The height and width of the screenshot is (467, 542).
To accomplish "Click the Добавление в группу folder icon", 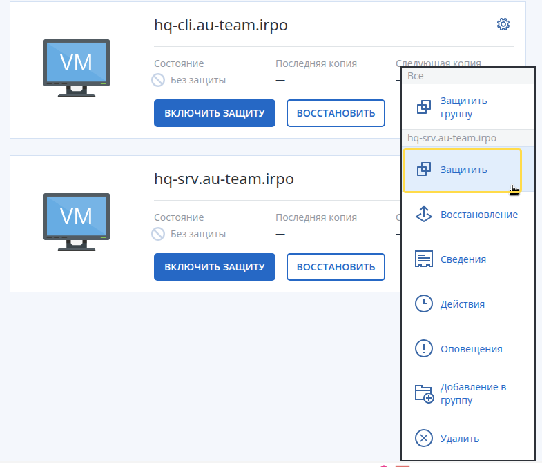I will coord(424,394).
